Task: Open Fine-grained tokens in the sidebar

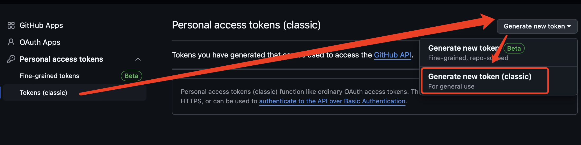Action: pyautogui.click(x=49, y=76)
